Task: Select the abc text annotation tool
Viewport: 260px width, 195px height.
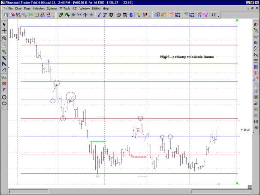Action: coord(4,77)
